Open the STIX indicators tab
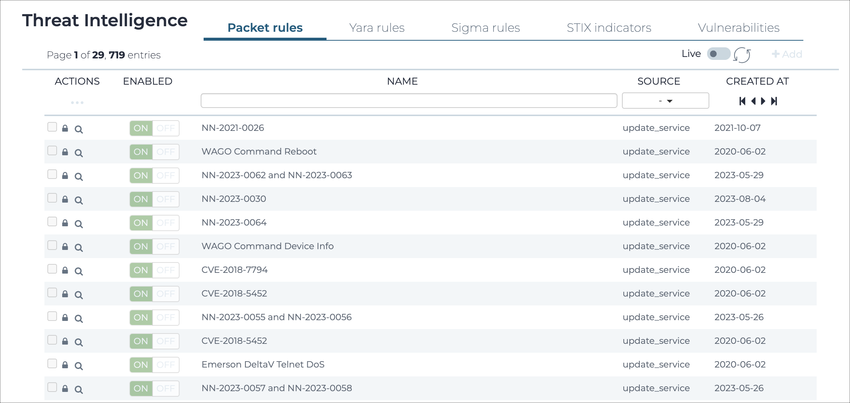 [609, 28]
